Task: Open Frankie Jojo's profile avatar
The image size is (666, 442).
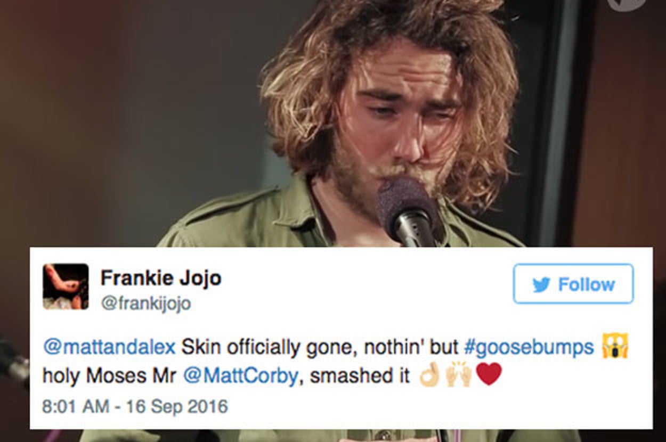Action: point(66,287)
